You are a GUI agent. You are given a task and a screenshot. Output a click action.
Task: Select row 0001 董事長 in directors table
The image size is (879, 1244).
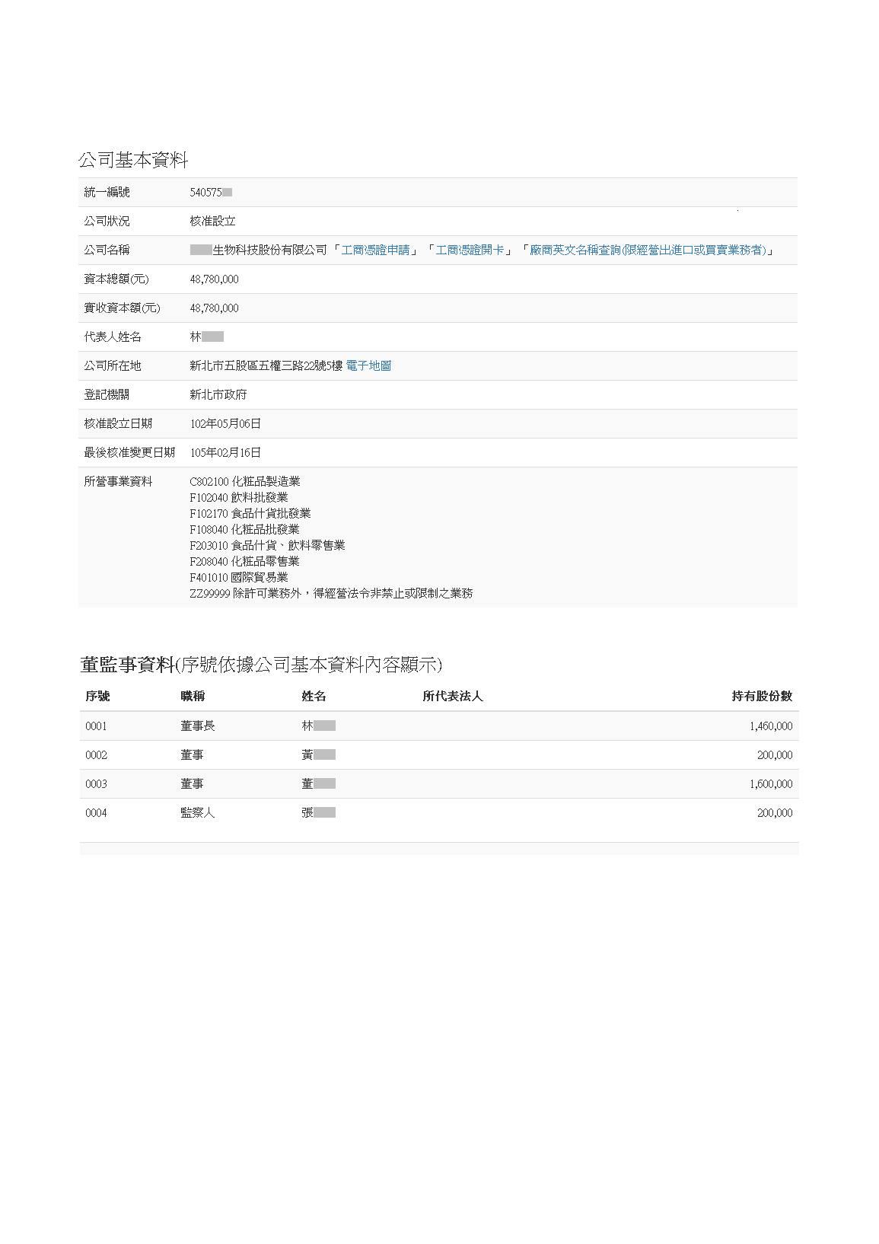coord(197,726)
